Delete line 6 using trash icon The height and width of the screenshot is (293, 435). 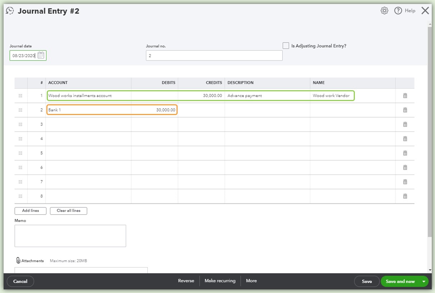point(405,168)
